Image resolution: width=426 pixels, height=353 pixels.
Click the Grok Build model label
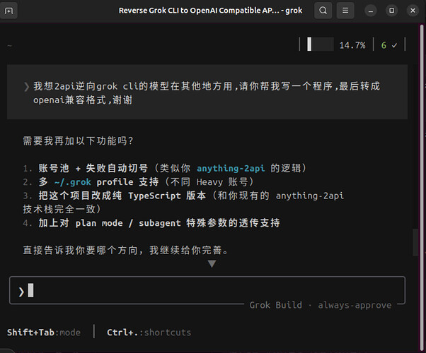(x=275, y=305)
